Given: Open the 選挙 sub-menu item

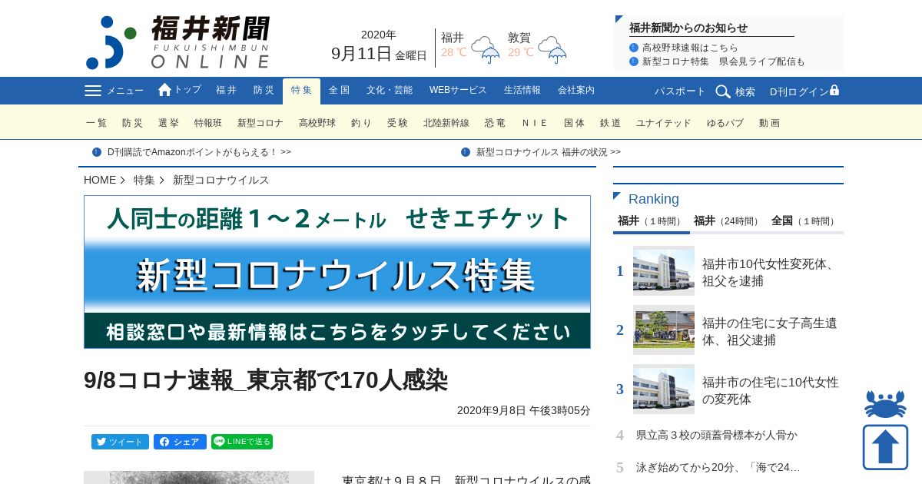Looking at the screenshot, I should pyautogui.click(x=168, y=123).
